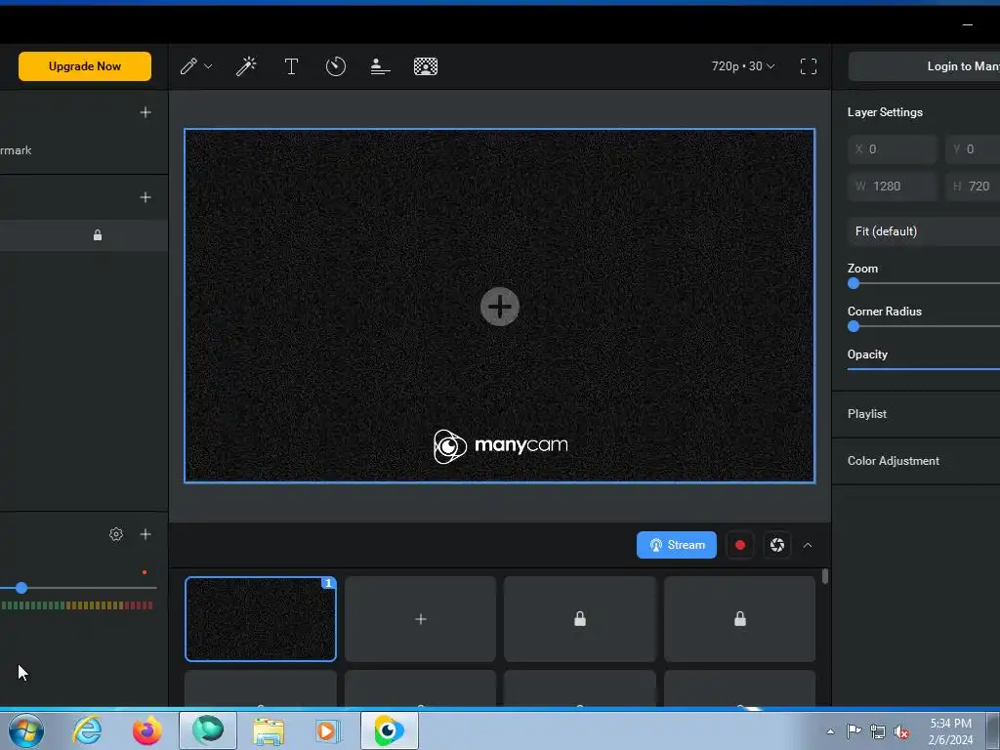Select the draw pencil tool
The height and width of the screenshot is (750, 1000).
click(x=188, y=66)
